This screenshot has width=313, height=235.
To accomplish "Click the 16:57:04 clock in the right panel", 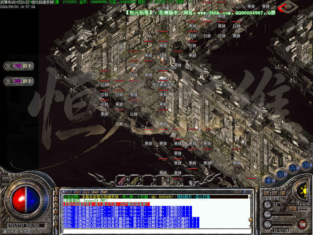I will tap(281, 230).
